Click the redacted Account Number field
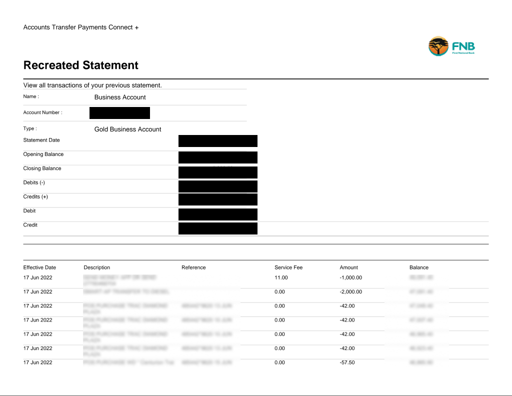This screenshot has width=512, height=396. tap(119, 113)
